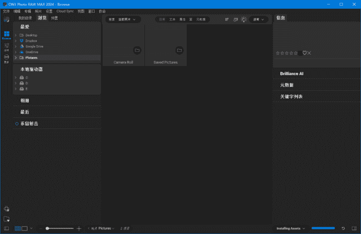Open the Edit module in the left sidebar

point(6,46)
